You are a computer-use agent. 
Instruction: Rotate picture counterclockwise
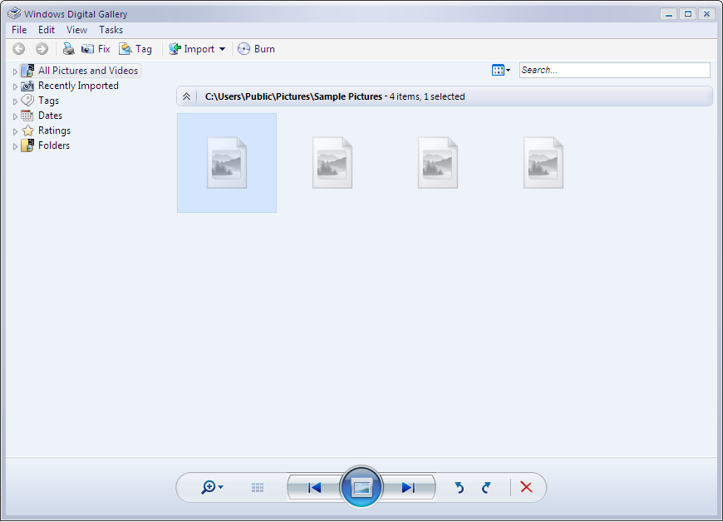coord(459,487)
